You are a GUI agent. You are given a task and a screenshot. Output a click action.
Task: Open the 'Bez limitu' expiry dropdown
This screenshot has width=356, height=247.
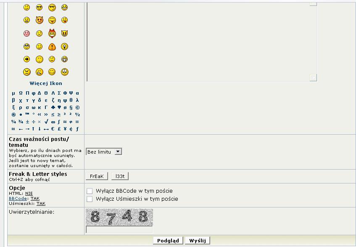click(x=104, y=151)
